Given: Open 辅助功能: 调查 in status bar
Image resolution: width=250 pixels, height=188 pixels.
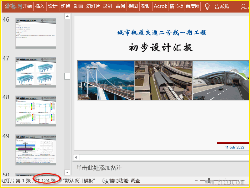Looking at the screenshot, I should [x=125, y=181].
